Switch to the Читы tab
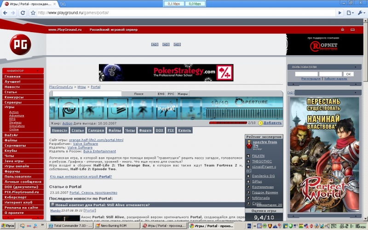The width and height of the screenshot is (368, 230). tap(130, 130)
